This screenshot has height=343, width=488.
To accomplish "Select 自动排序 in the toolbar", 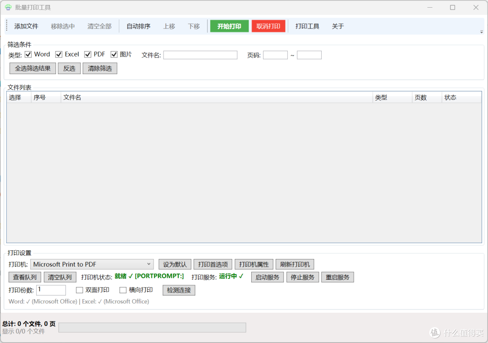I will point(139,26).
